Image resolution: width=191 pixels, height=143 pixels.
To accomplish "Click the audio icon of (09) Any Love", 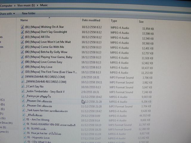I will click(x=22, y=67).
